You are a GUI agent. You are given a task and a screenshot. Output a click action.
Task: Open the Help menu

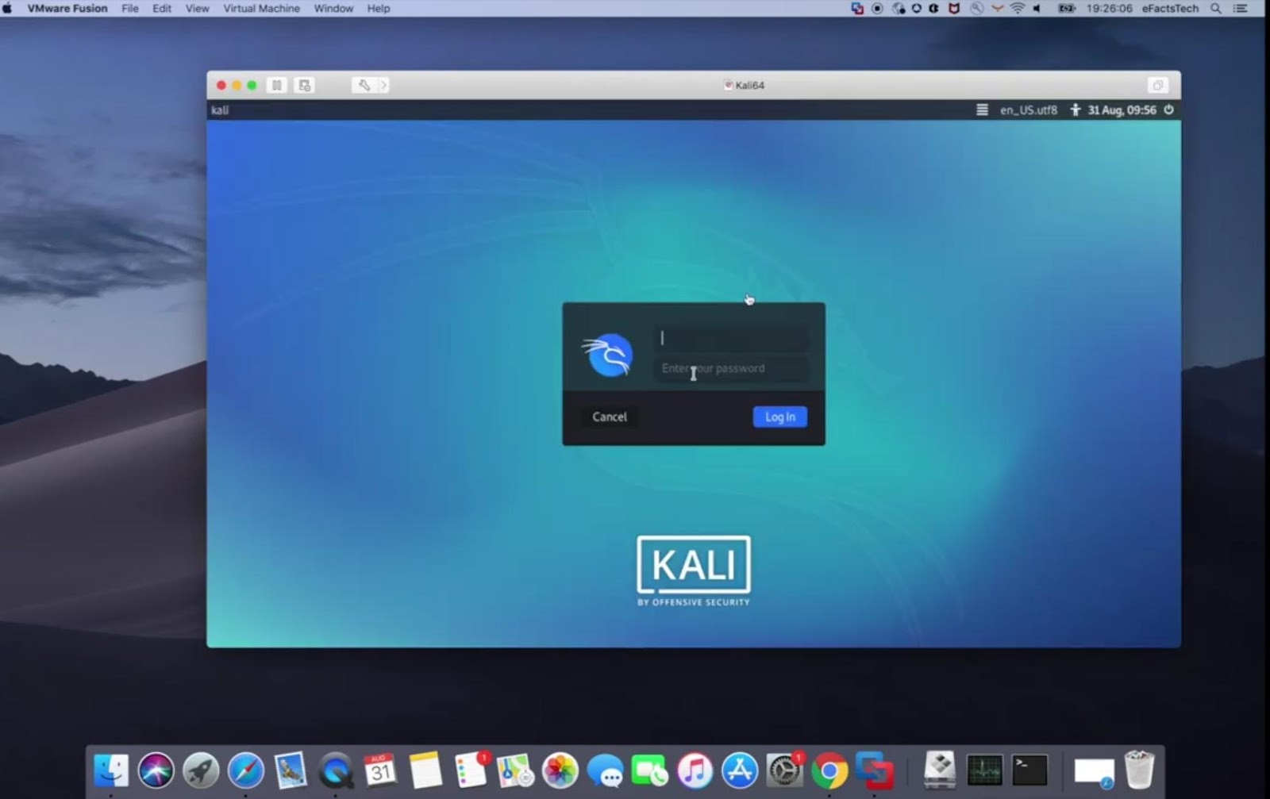[x=379, y=8]
